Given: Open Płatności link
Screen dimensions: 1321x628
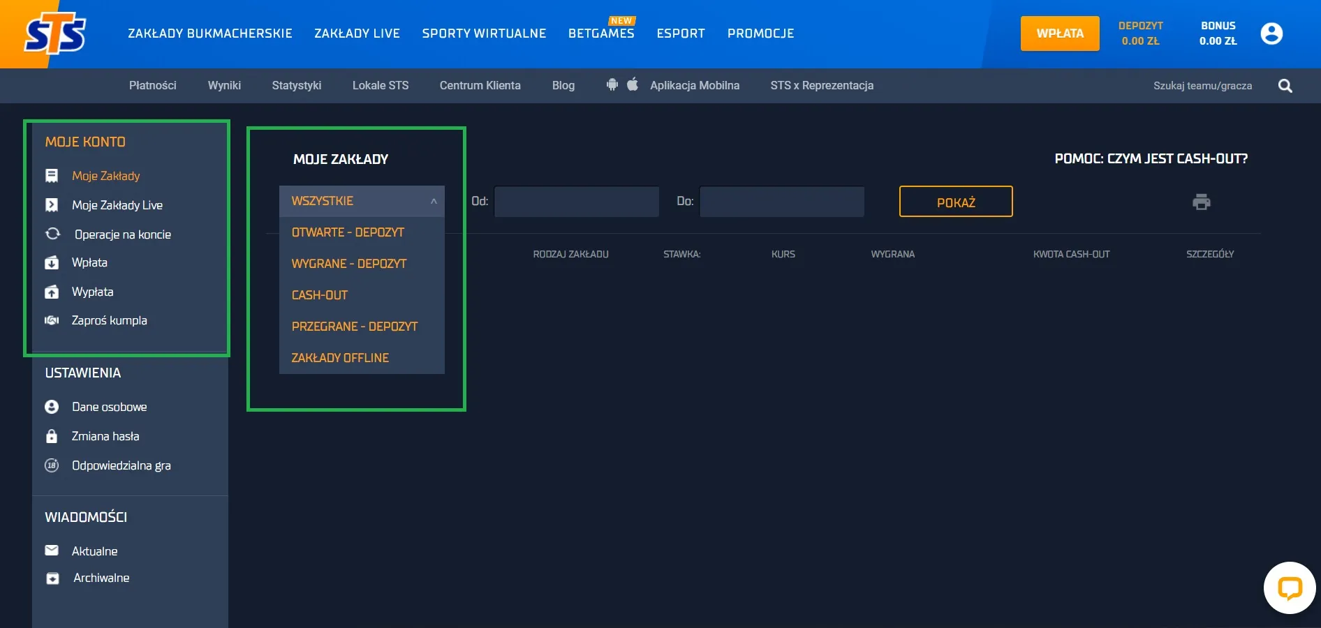Looking at the screenshot, I should pyautogui.click(x=153, y=85).
